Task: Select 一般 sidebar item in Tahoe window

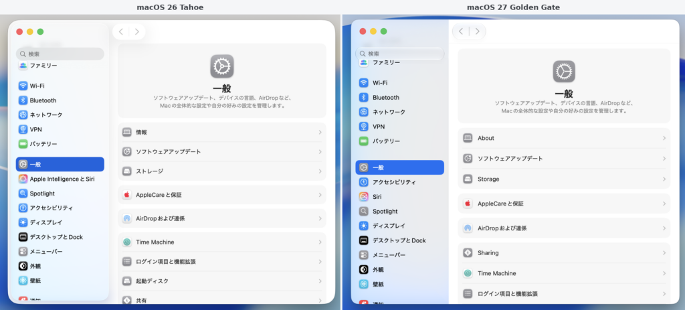Action: (60, 165)
